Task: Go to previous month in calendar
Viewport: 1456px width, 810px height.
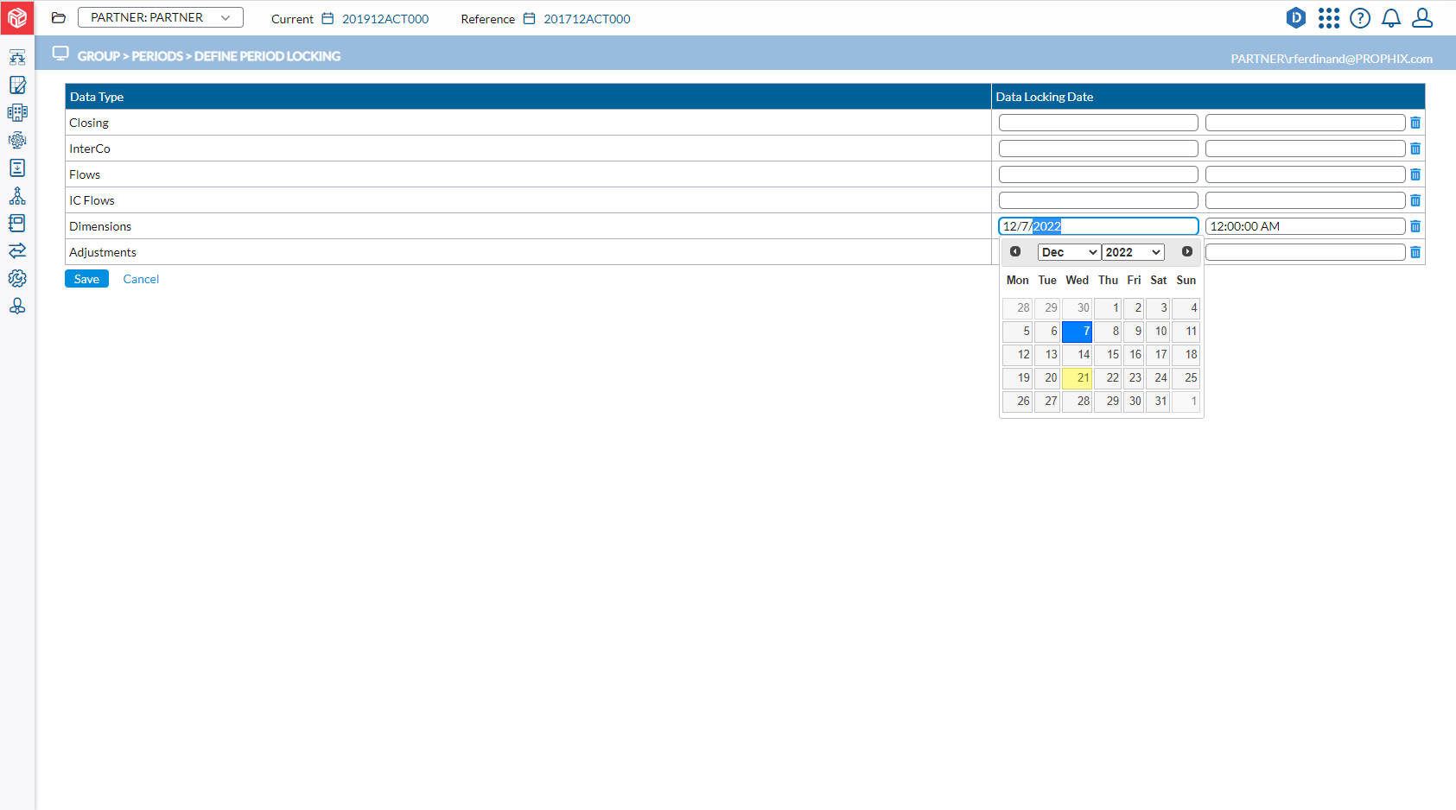Action: click(1015, 251)
